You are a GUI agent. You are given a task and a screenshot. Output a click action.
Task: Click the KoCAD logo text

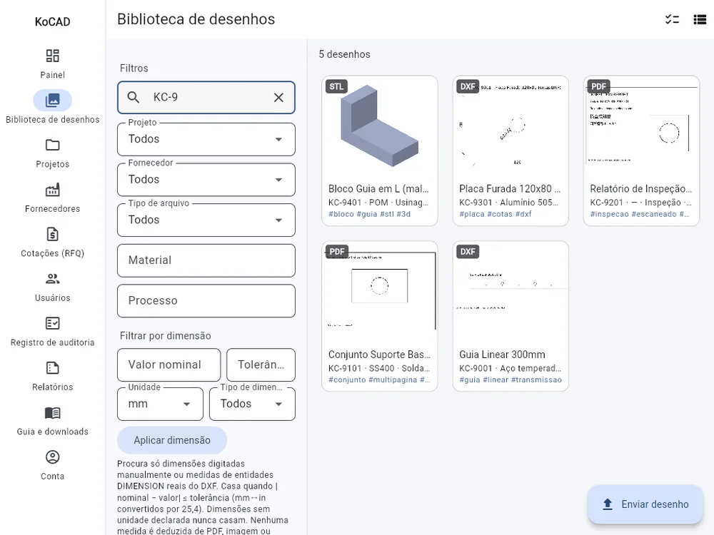(52, 22)
